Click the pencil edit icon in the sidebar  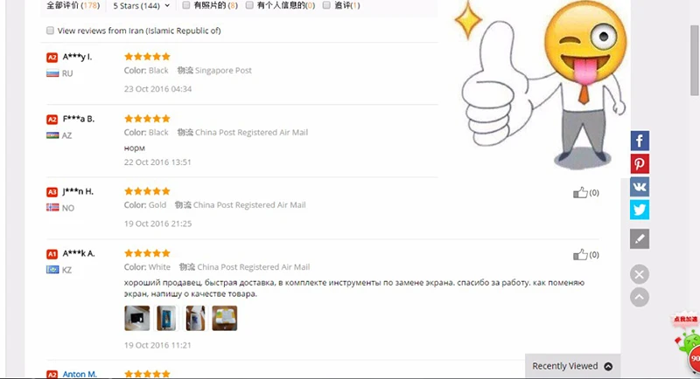coord(640,238)
